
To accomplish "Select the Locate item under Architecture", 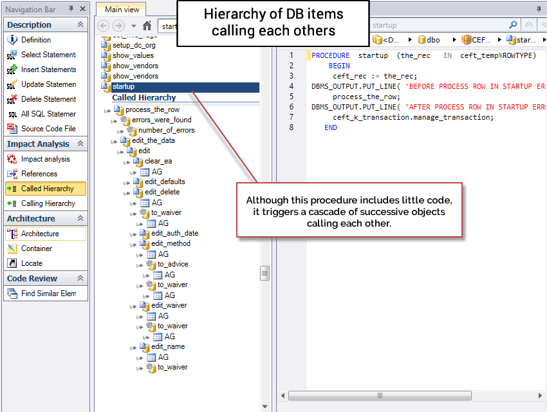I will click(32, 263).
